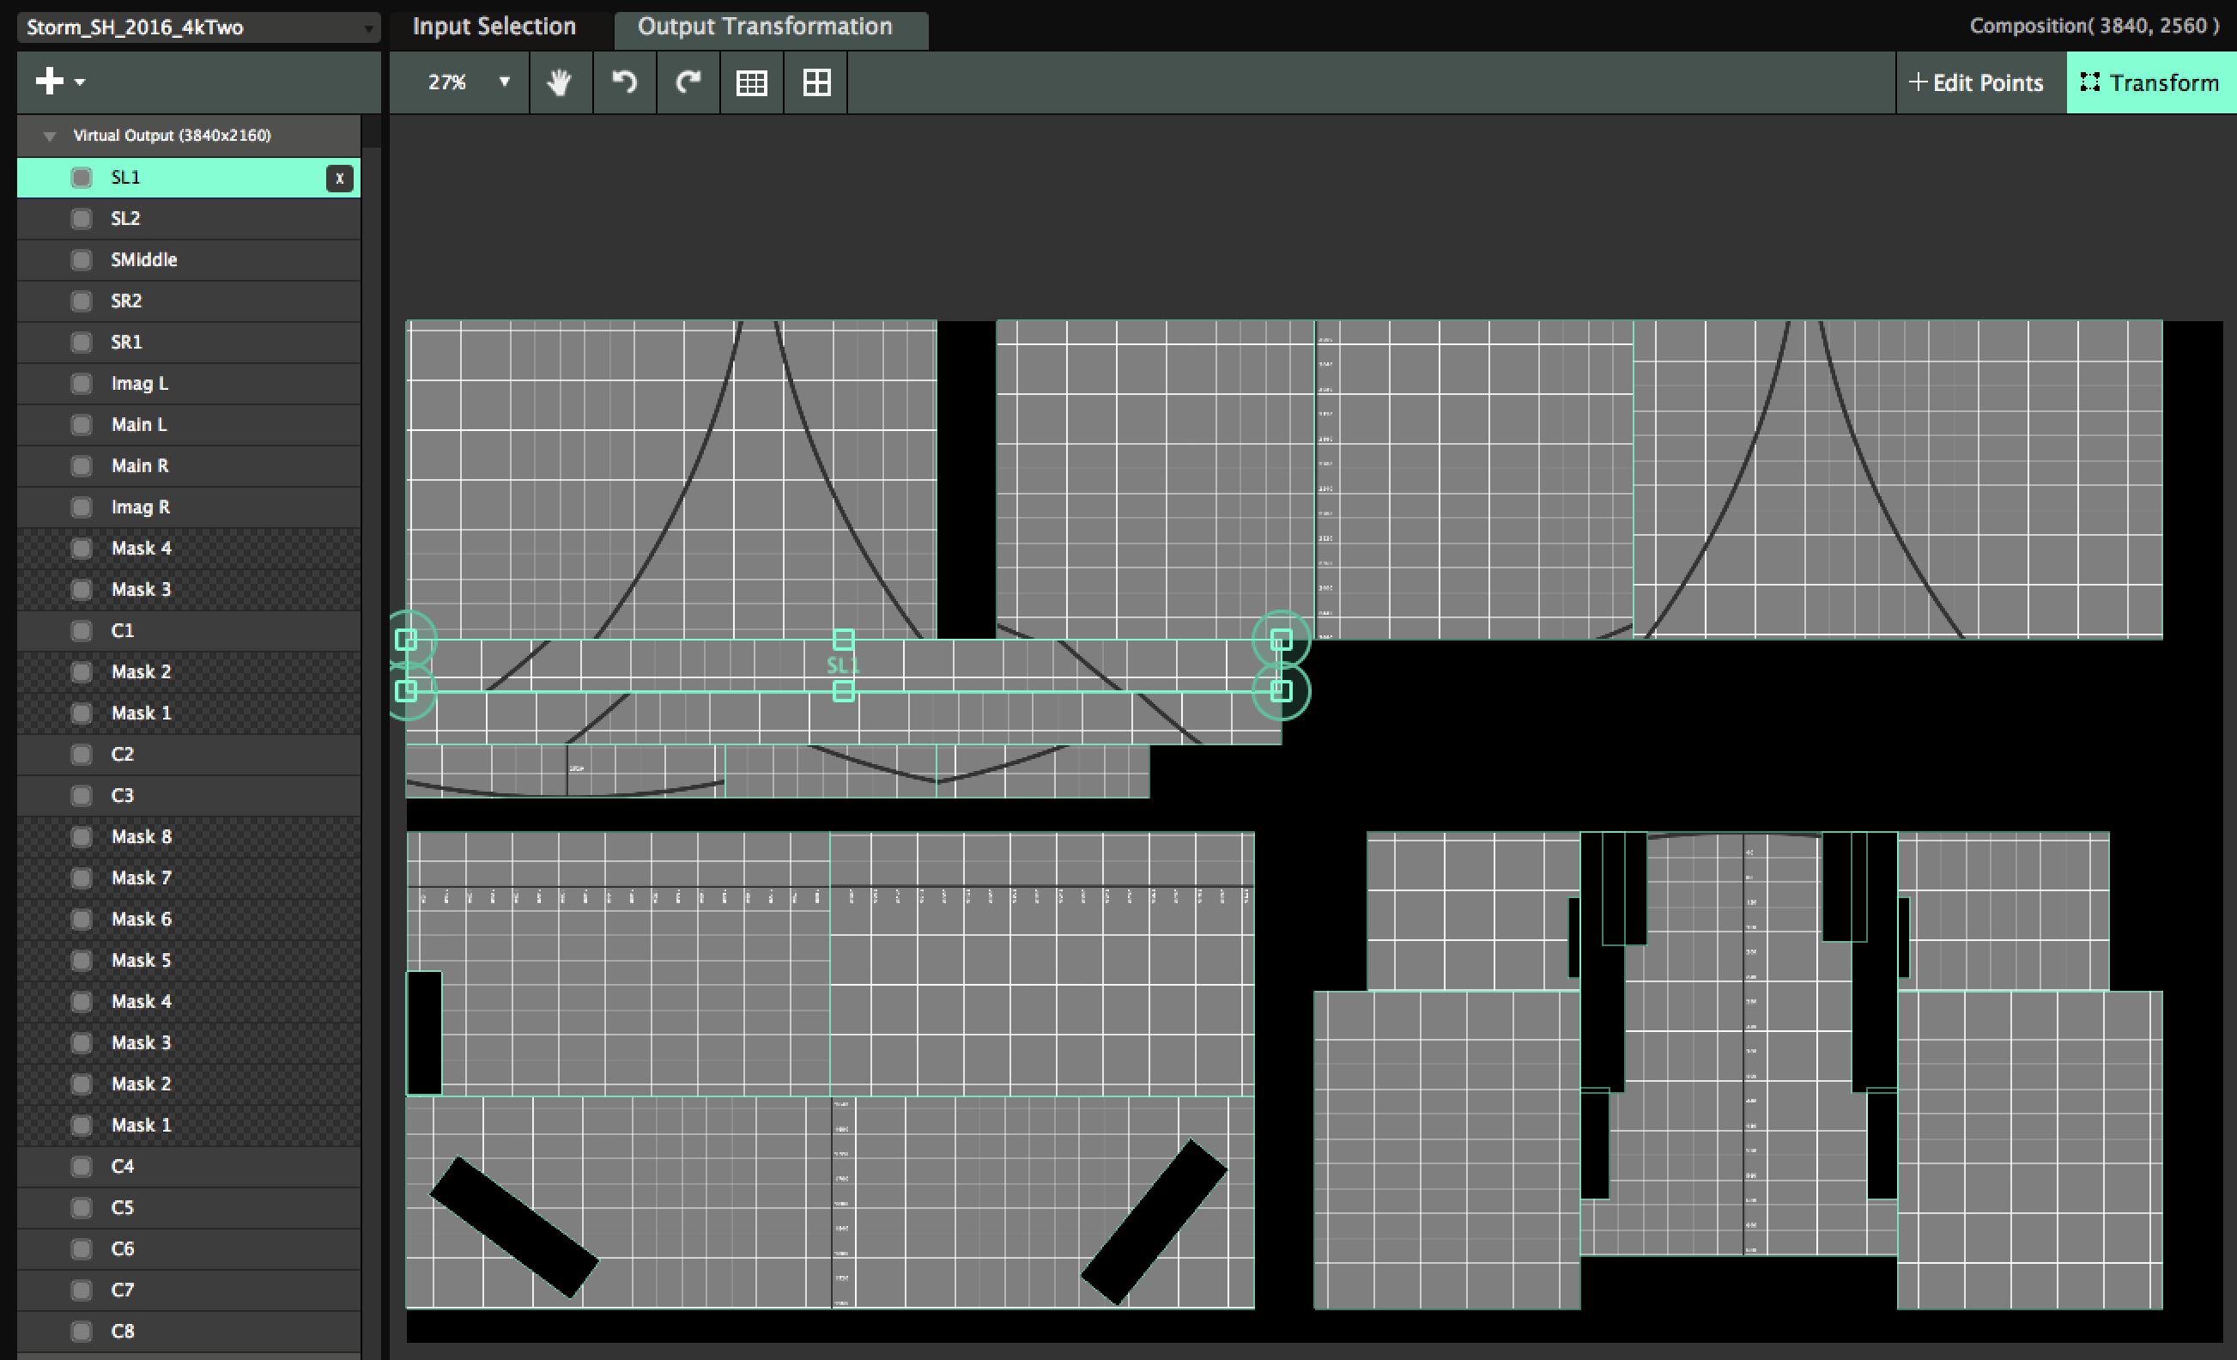Click the four-square grid icon
The width and height of the screenshot is (2237, 1360).
point(816,82)
